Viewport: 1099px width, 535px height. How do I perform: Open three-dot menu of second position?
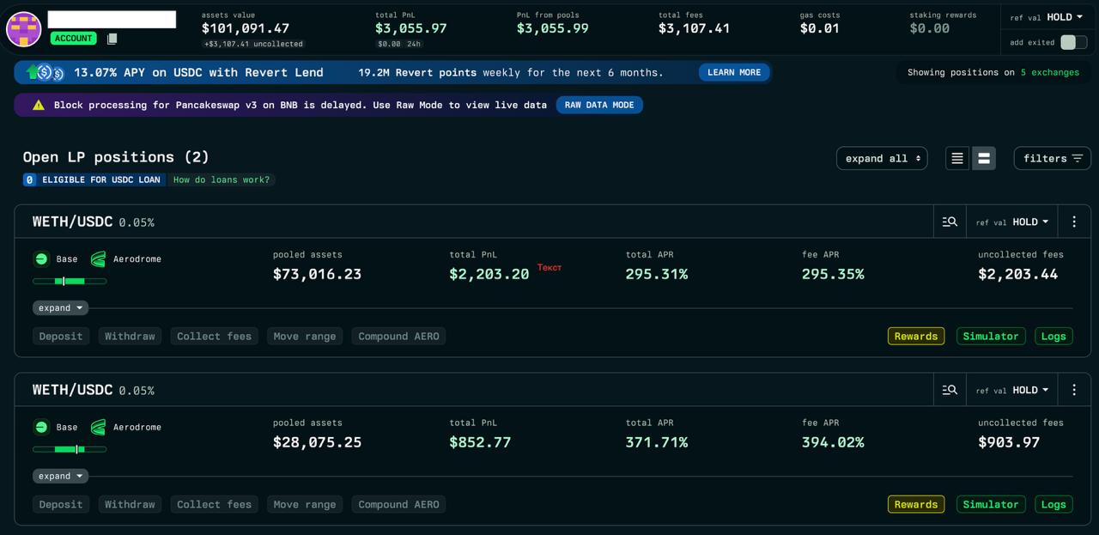tap(1074, 390)
